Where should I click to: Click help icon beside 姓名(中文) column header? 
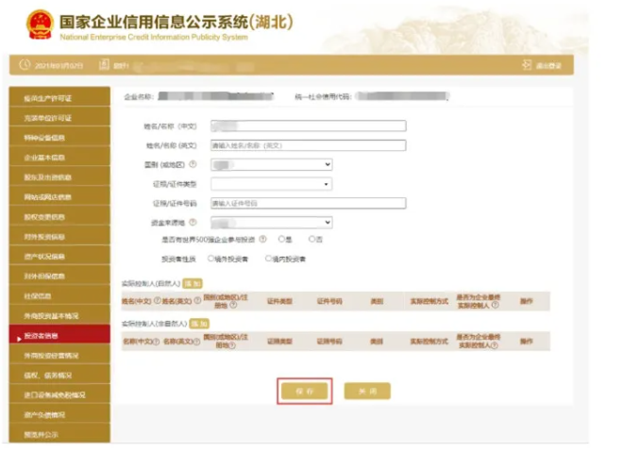click(x=156, y=302)
